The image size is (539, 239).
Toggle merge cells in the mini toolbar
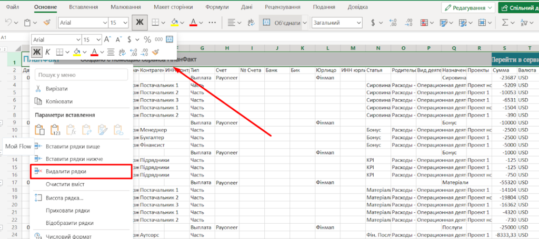tap(169, 39)
